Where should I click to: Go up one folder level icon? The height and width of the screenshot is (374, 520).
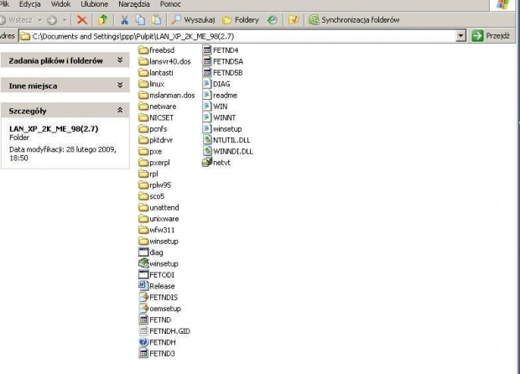pos(103,20)
